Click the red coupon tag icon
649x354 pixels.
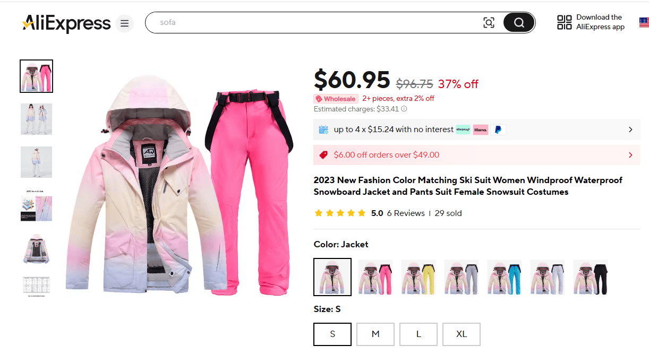[323, 155]
